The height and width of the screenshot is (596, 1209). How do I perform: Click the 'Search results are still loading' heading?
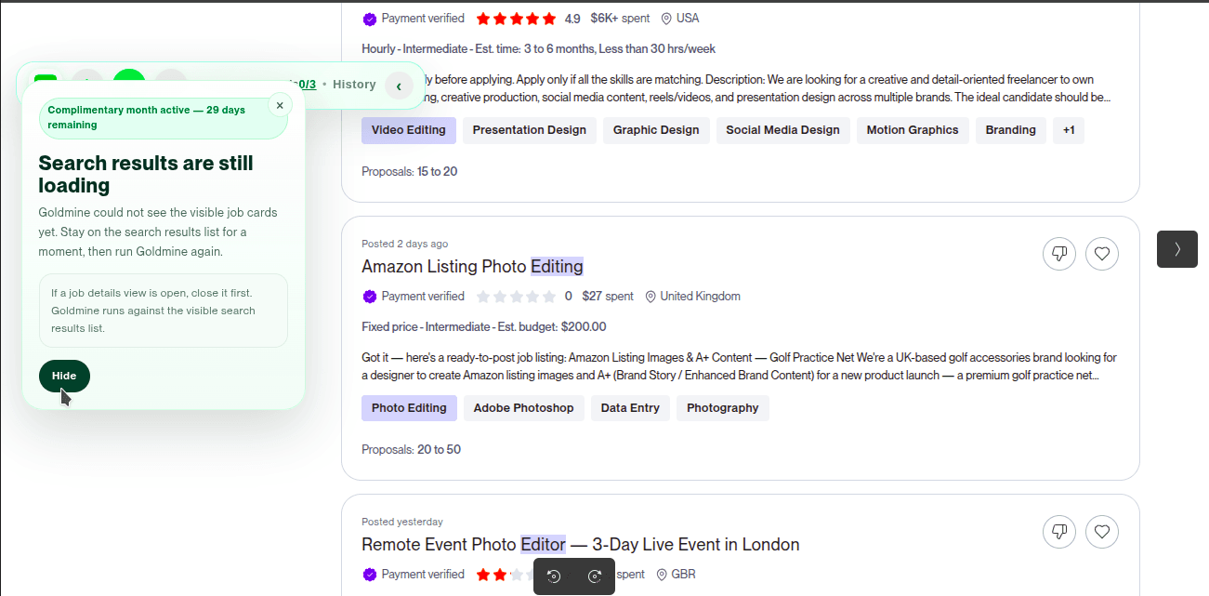point(146,175)
